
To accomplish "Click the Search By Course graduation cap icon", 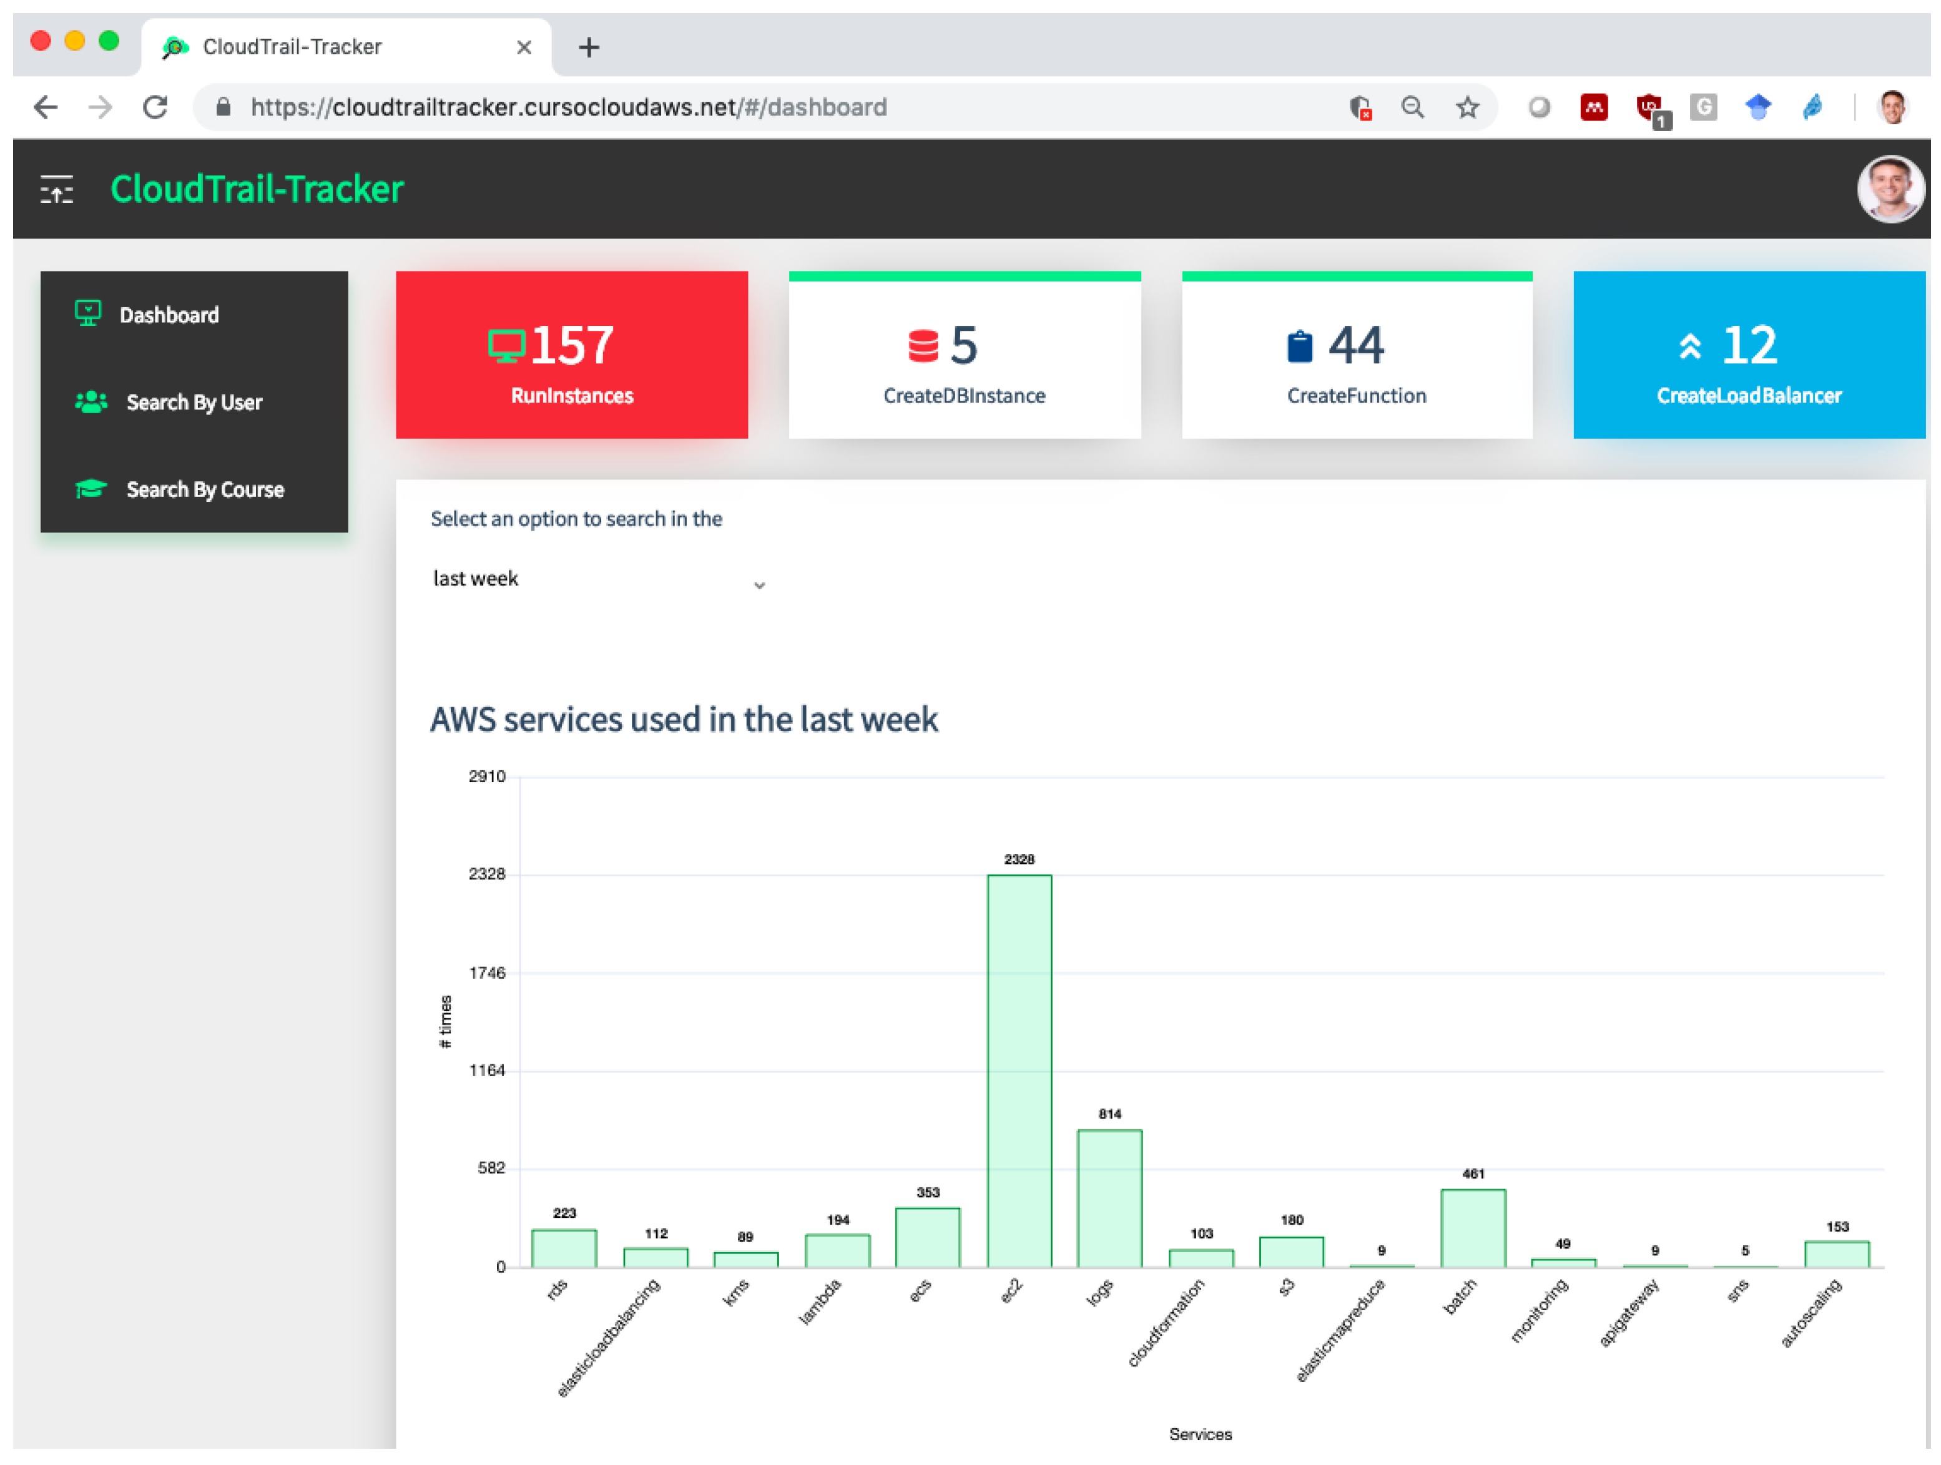I will click(x=91, y=489).
